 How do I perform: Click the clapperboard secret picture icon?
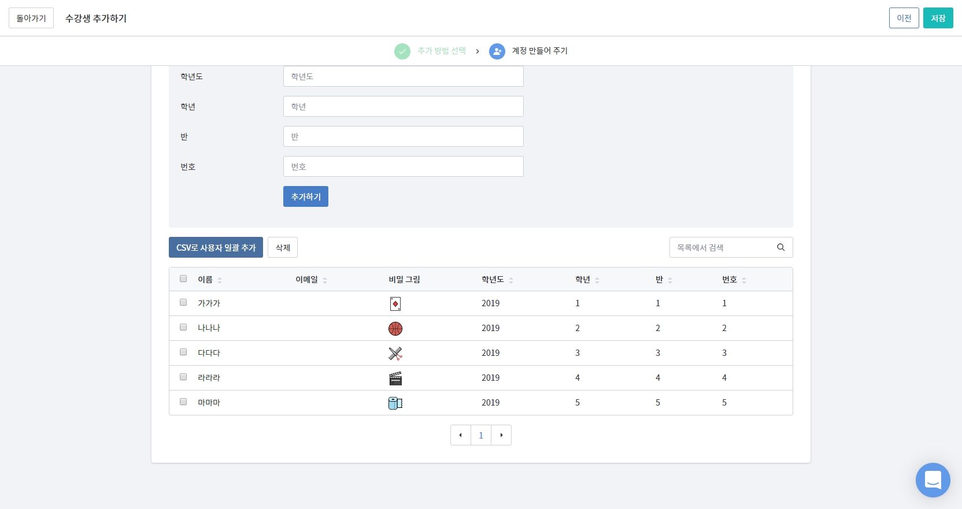click(395, 378)
